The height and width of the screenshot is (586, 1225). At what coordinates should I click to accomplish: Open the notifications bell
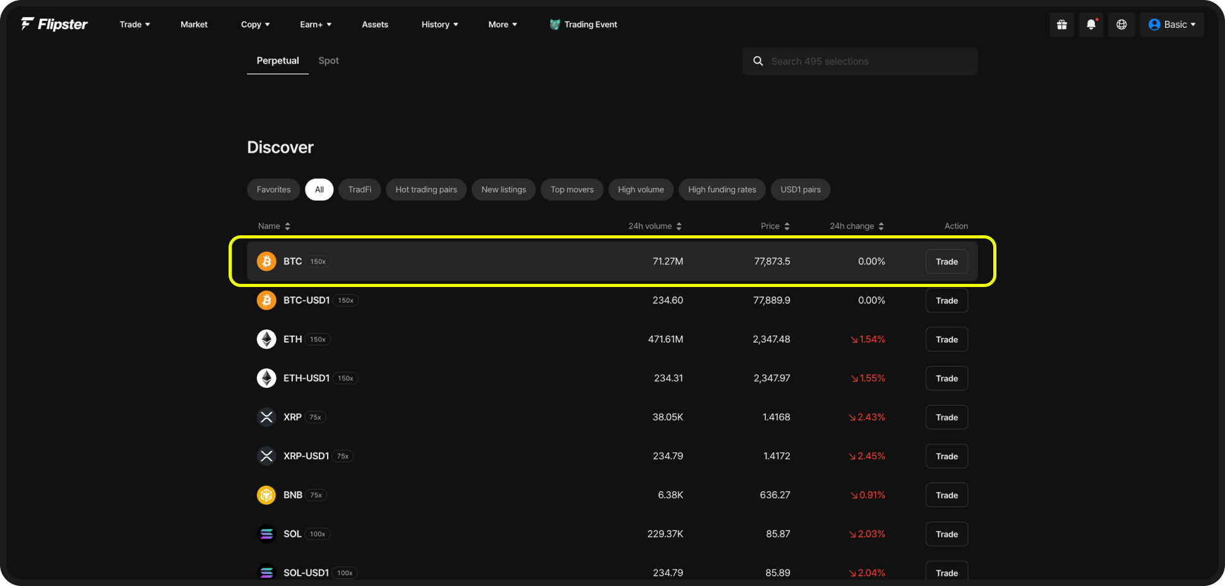pos(1091,25)
